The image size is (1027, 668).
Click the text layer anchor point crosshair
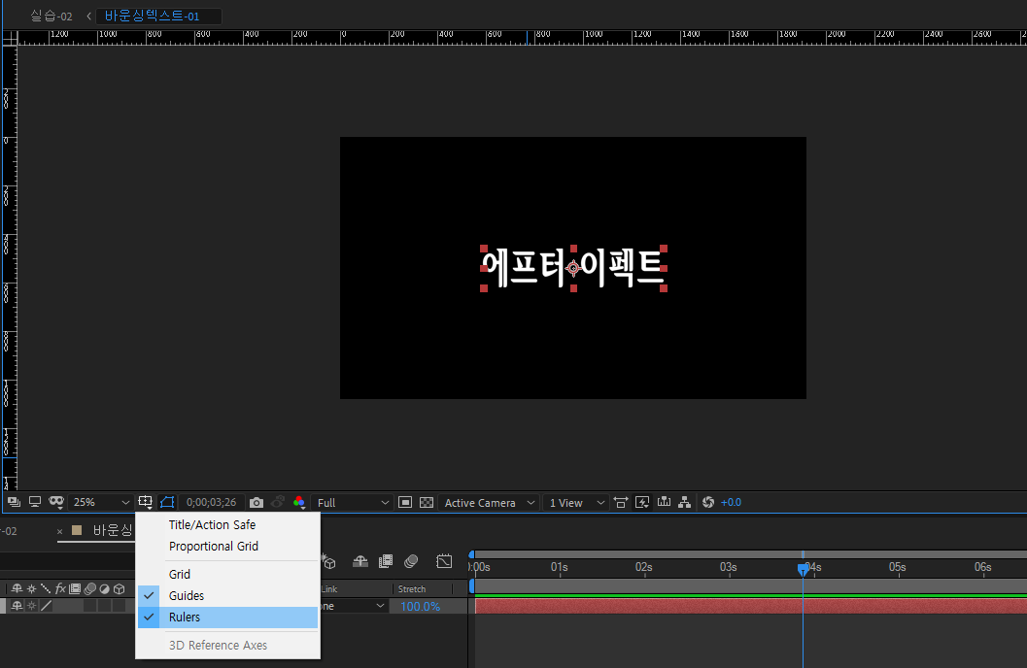(x=574, y=268)
